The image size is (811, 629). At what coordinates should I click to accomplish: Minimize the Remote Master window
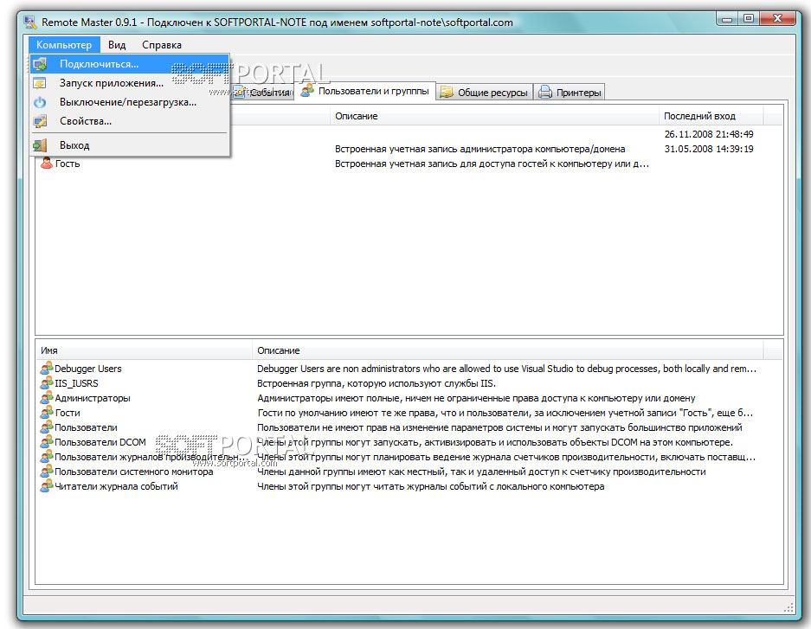728,19
